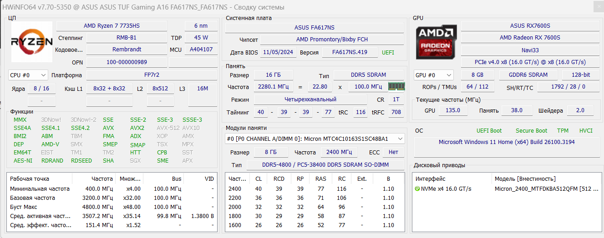Click the ROPs / TMUs value 64 / 112
The height and width of the screenshot is (238, 604).
[477, 87]
